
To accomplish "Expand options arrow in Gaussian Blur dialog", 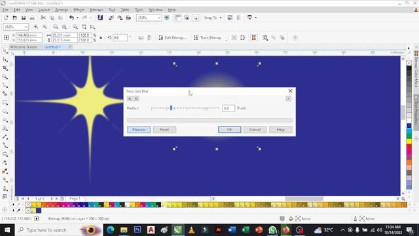I will click(288, 98).
